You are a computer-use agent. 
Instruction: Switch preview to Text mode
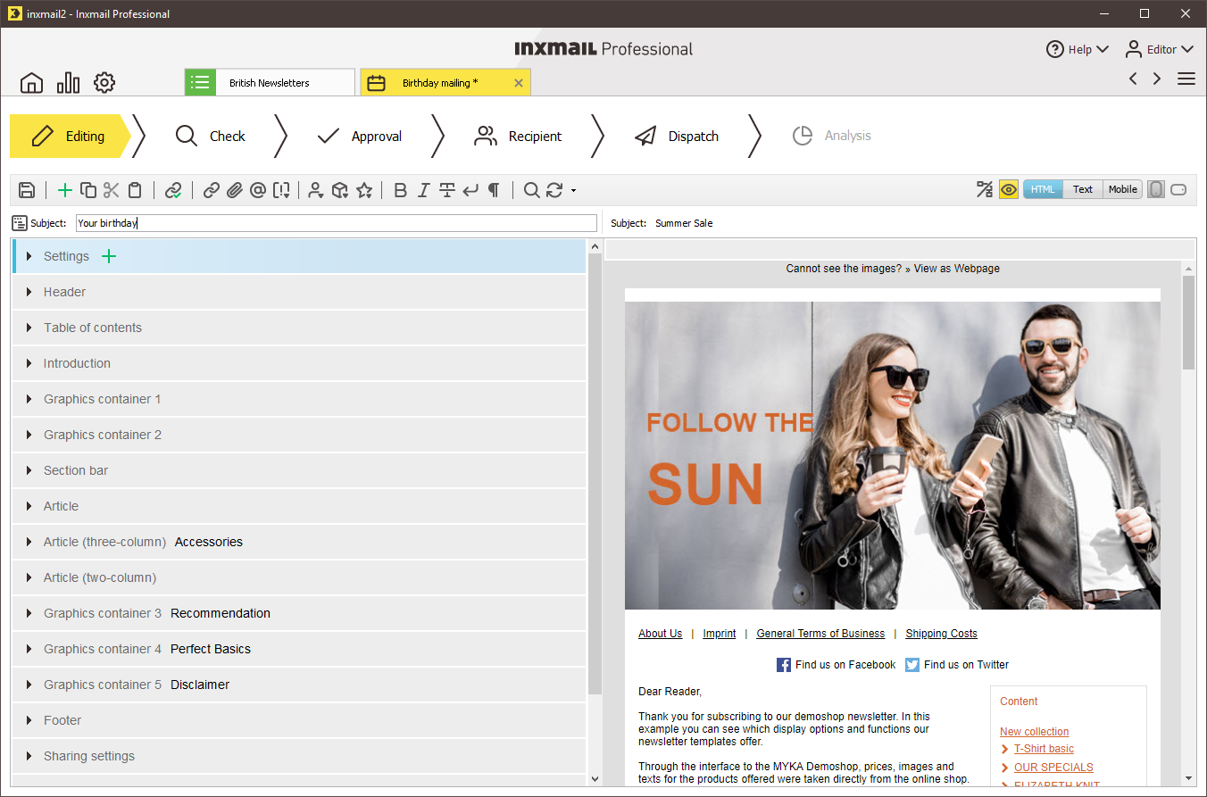[1083, 189]
